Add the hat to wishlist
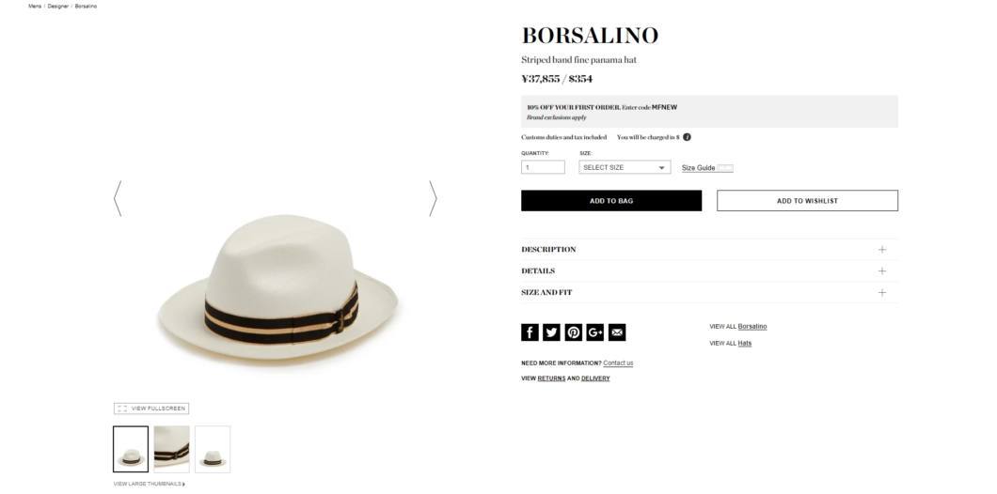The height and width of the screenshot is (494, 997). (808, 201)
